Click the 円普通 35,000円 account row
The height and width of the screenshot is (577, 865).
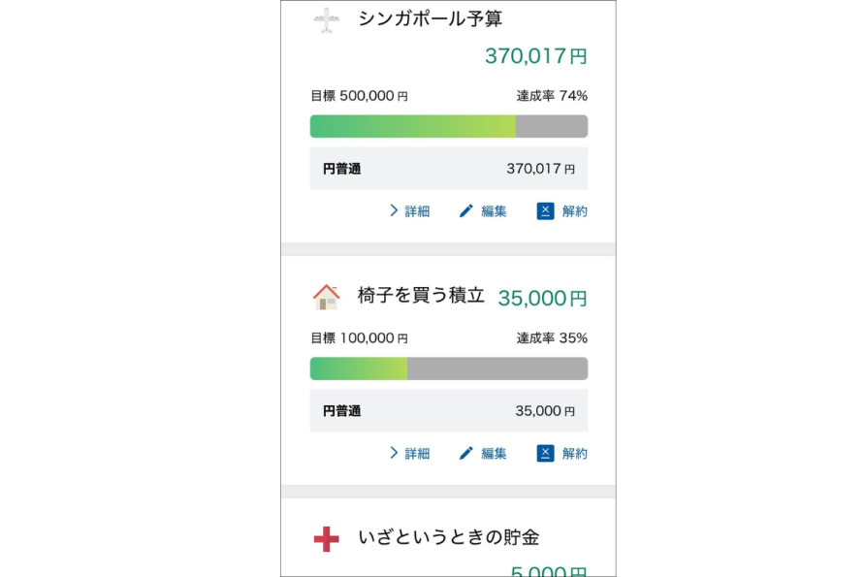(x=448, y=411)
